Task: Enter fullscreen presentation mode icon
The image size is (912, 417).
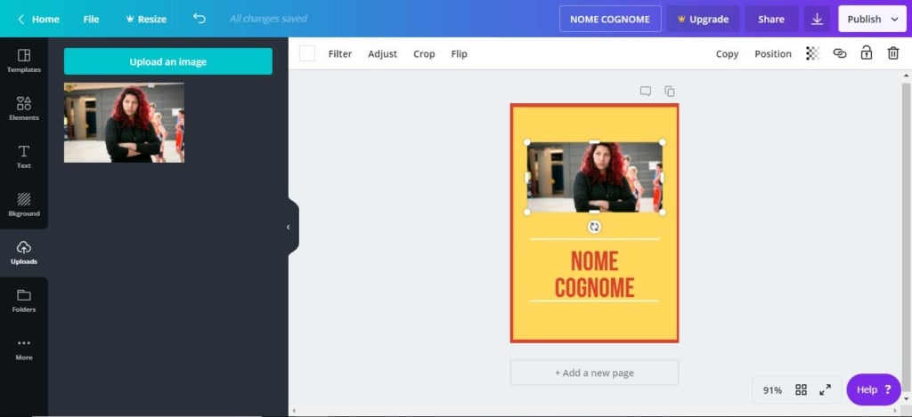Action: click(825, 389)
